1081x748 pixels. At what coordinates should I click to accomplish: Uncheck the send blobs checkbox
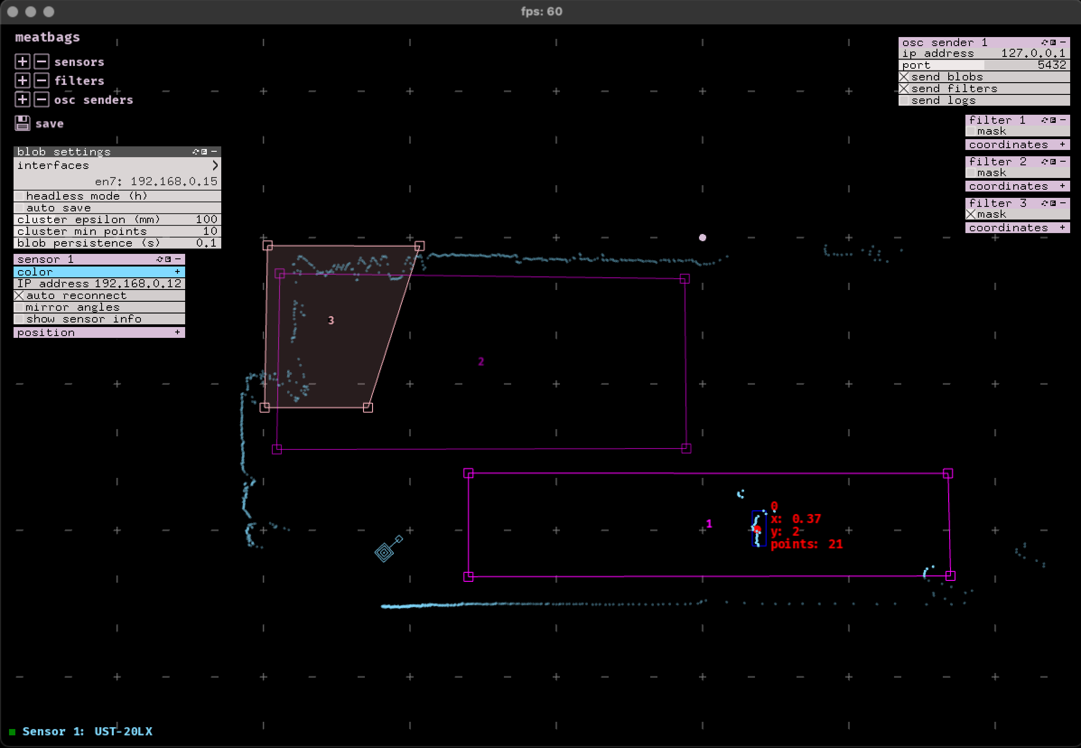click(904, 77)
